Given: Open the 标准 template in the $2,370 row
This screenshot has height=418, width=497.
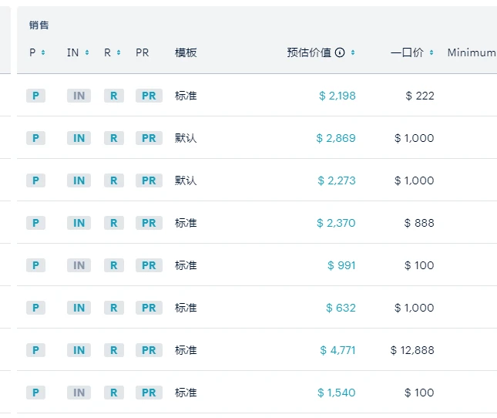Looking at the screenshot, I should click(x=186, y=223).
